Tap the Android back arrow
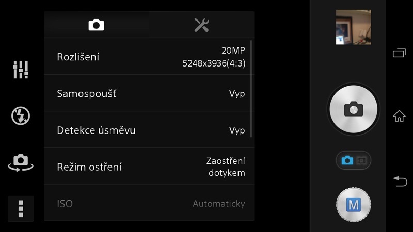Screen dimensions: 413x232 click(400, 181)
